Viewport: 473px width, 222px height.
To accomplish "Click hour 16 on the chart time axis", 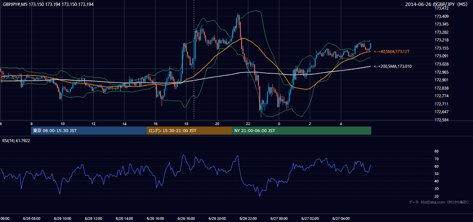I will (x=155, y=124).
